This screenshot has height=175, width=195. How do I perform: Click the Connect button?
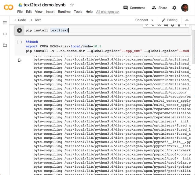[x=142, y=20]
